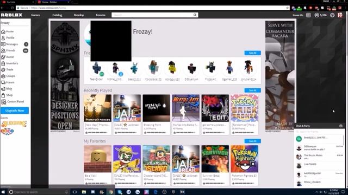Screen dimensions: 348x195
Task: Open the Home sidebar item
Action: point(8,31)
